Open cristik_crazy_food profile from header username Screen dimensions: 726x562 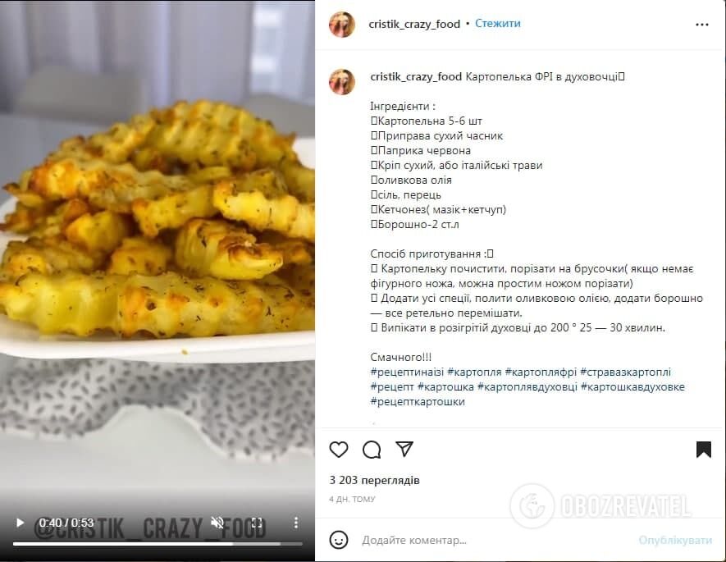click(x=414, y=24)
